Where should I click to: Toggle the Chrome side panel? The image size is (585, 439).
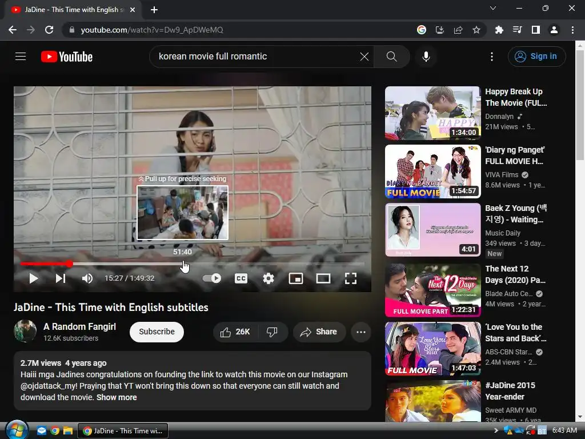coord(536,30)
